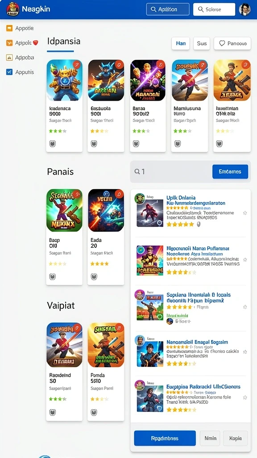This screenshot has width=257, height=458.
Task: Click the shield icon under Raodeind S0 card
Action: (x=53, y=412)
